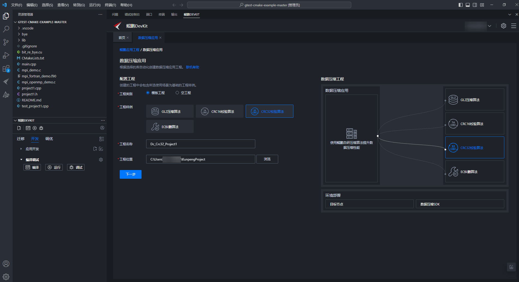Click GLZ压缩算法 card in diagram

point(475,99)
